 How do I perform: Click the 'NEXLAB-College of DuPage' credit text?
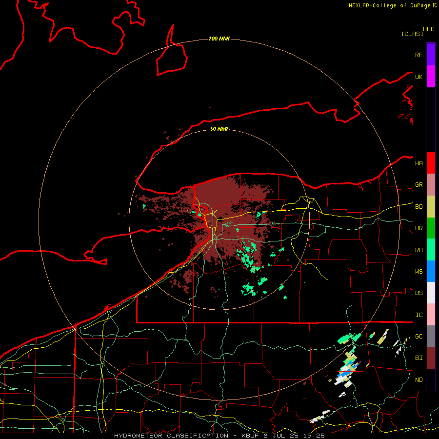pyautogui.click(x=389, y=5)
